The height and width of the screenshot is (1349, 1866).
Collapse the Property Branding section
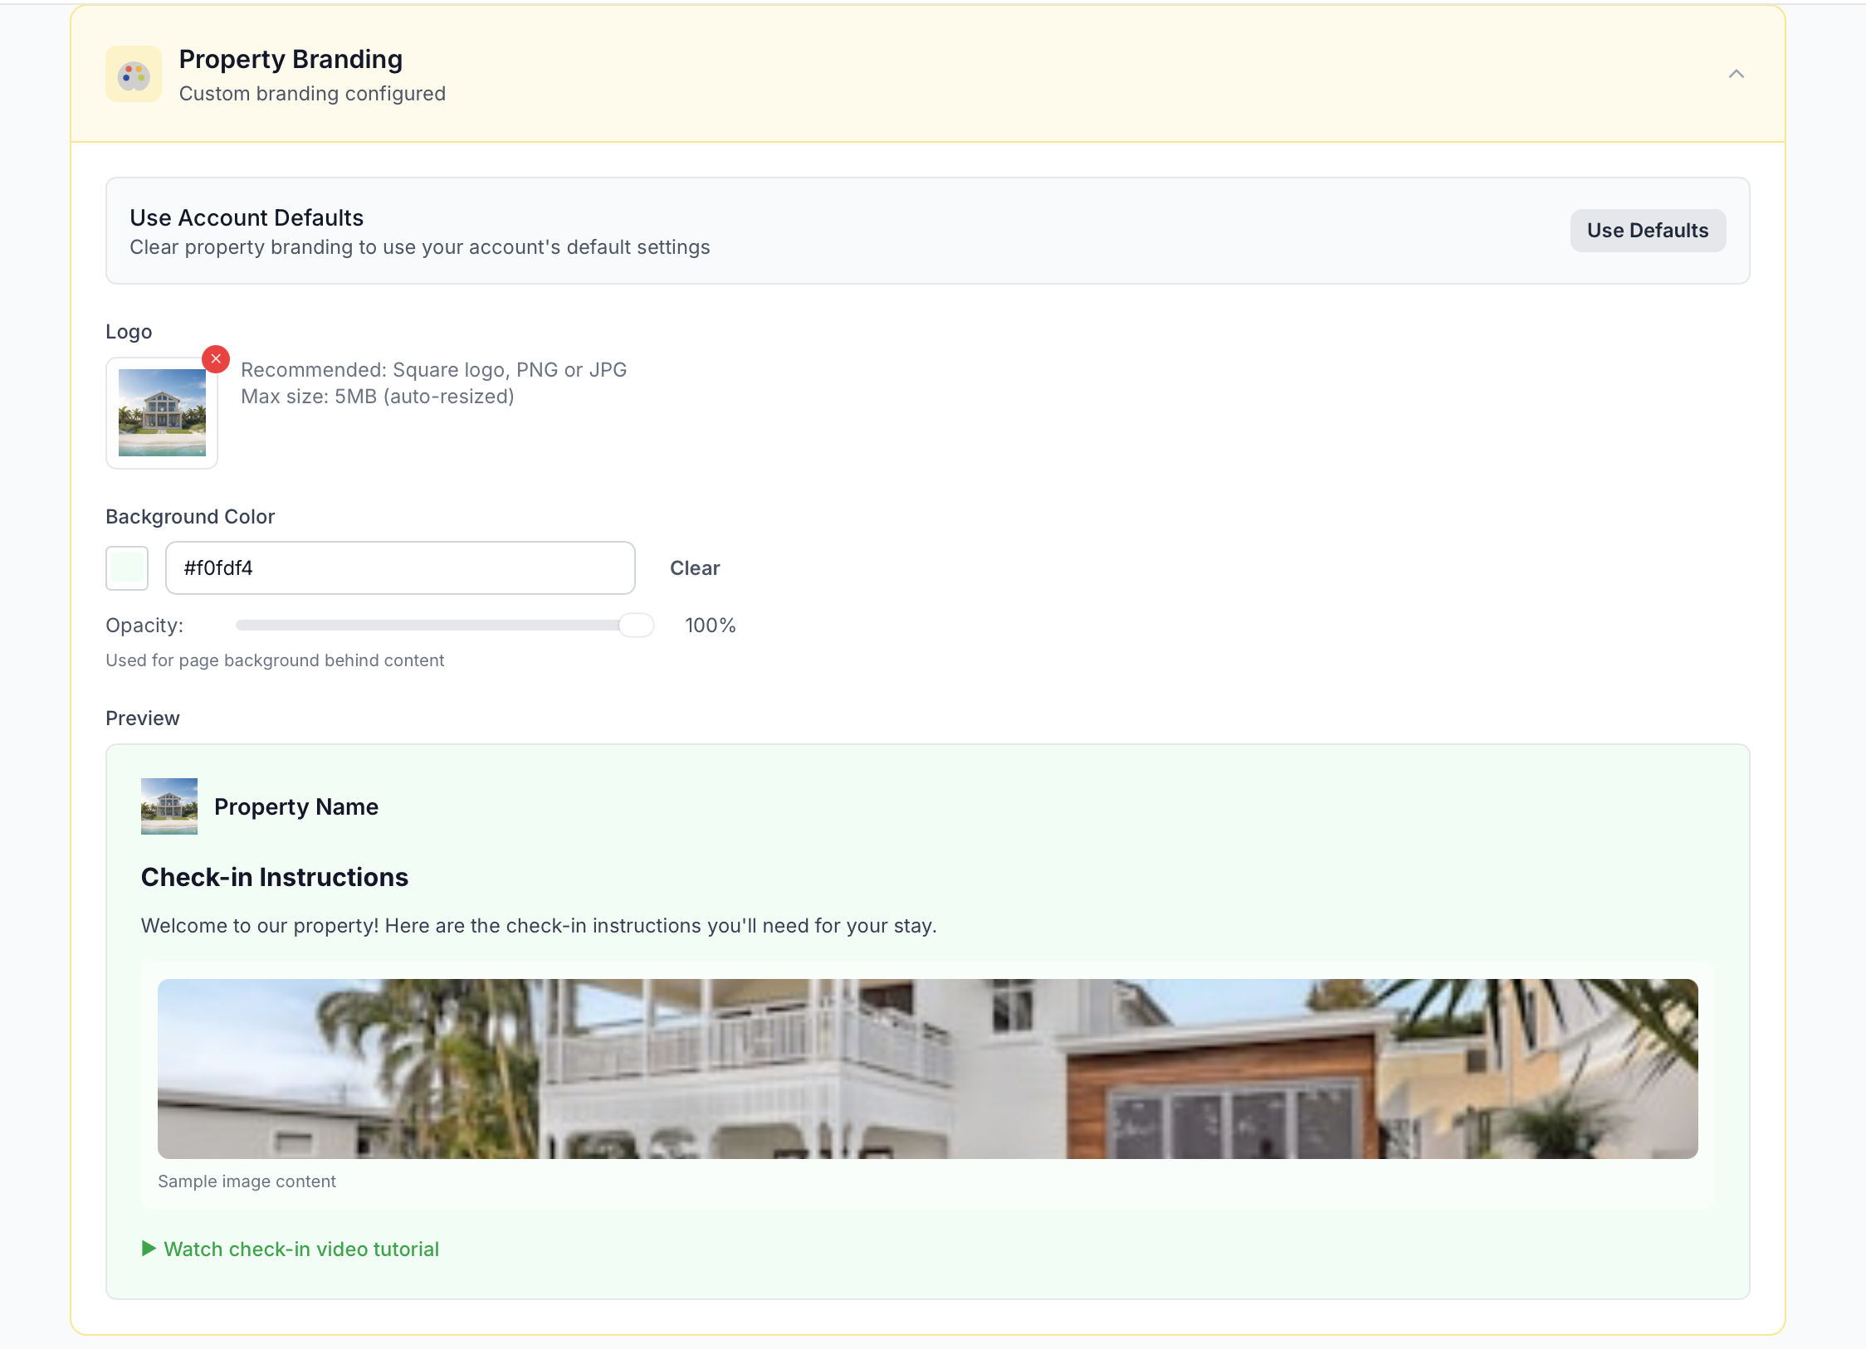pyautogui.click(x=1736, y=75)
